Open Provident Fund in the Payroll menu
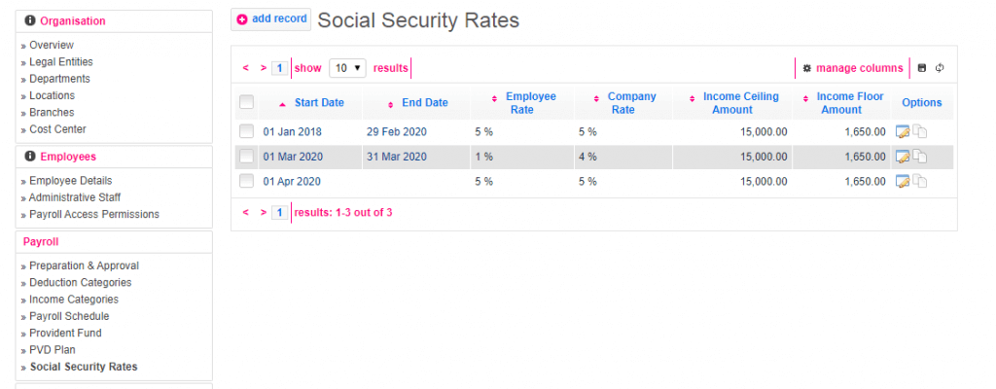The image size is (996, 389). [65, 333]
